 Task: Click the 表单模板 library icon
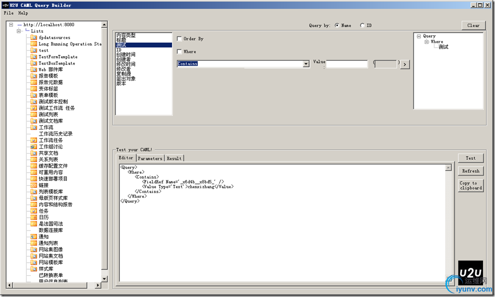click(34, 95)
